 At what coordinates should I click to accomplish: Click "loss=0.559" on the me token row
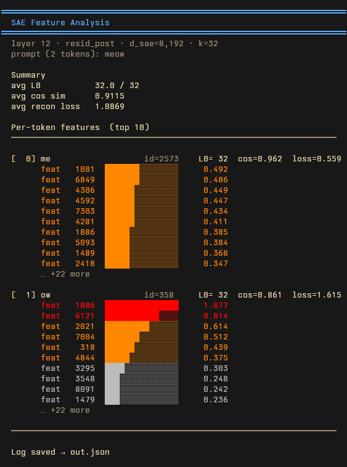[x=317, y=159]
